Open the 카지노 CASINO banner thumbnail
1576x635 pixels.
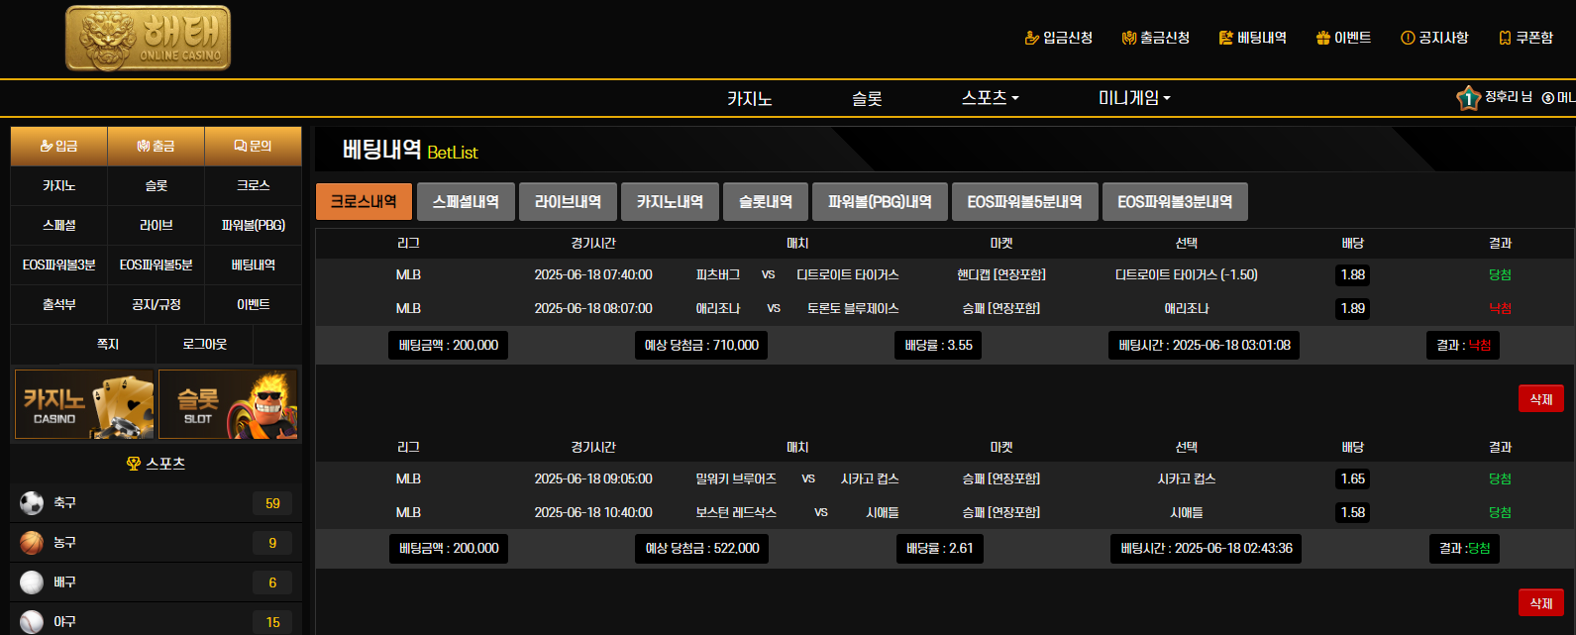(85, 404)
